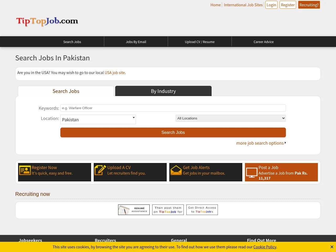
Task: Click the Get Job Alerts envelope icon
Action: (176, 170)
